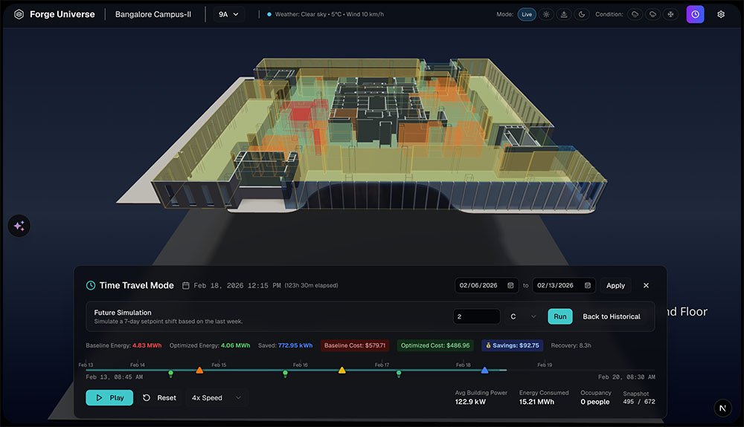Click the Apply date range button
Viewport: 744px width, 427px height.
point(615,285)
